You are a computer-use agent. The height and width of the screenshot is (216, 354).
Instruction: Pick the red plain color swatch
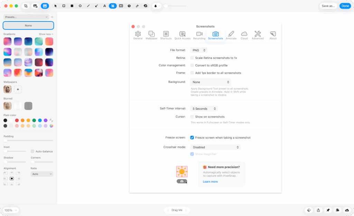pyautogui.click(x=17, y=120)
